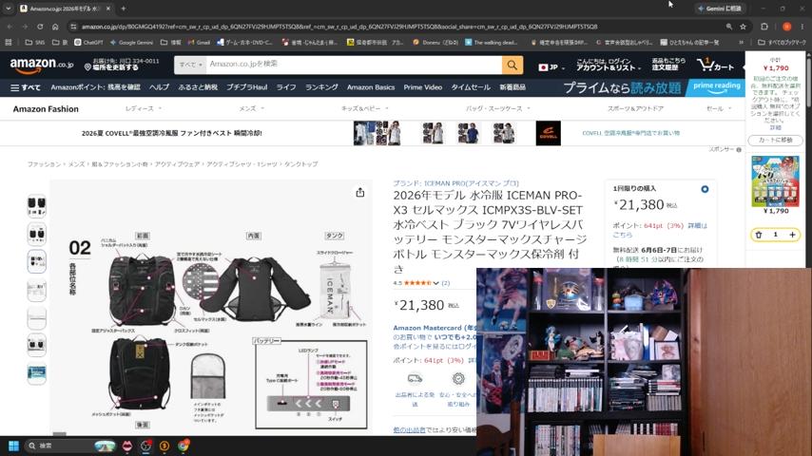
Task: Click the share icon above the product image
Action: tap(360, 193)
